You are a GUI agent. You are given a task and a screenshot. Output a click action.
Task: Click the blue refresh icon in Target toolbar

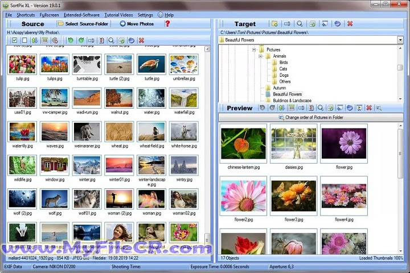coord(337,24)
